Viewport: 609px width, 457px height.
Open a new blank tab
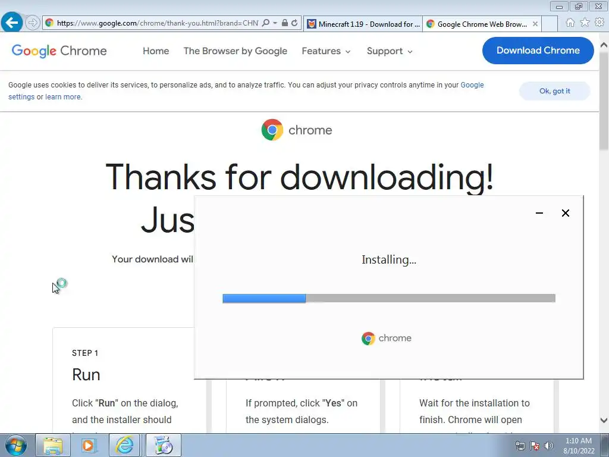[x=550, y=24]
